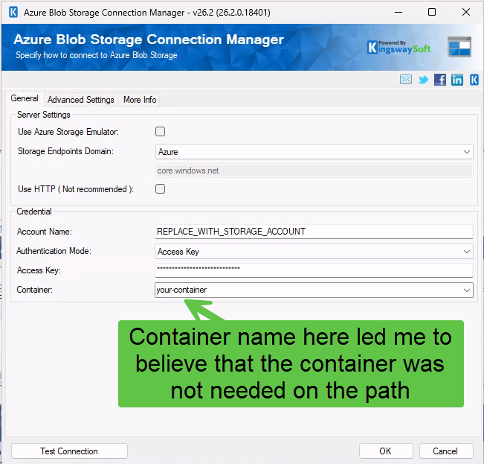Click the your-container text in Container box
484x464 pixels.
coord(181,290)
